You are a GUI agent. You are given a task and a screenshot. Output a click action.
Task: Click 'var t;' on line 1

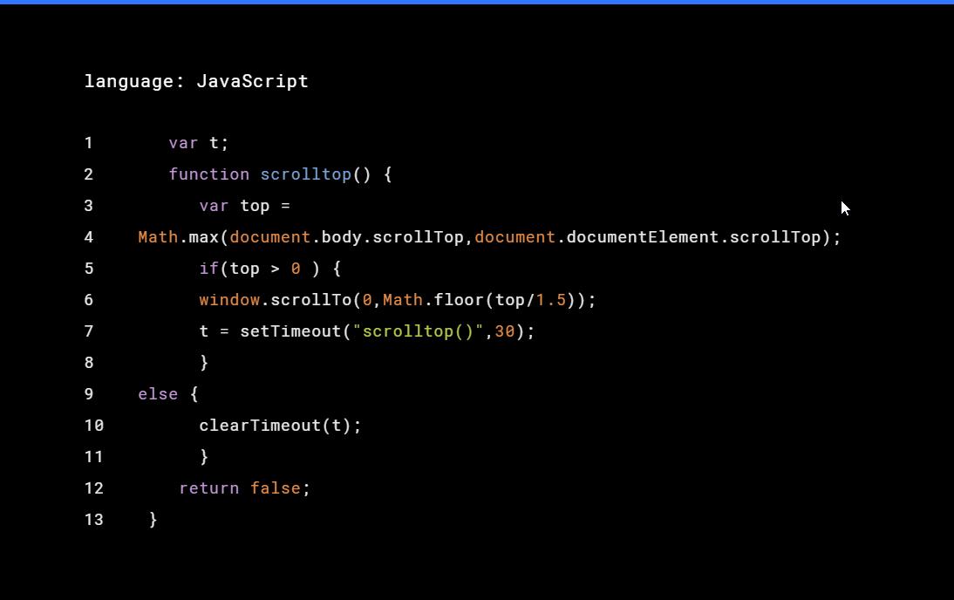click(x=198, y=143)
